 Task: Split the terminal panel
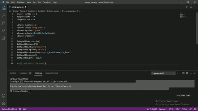(x=183, y=73)
